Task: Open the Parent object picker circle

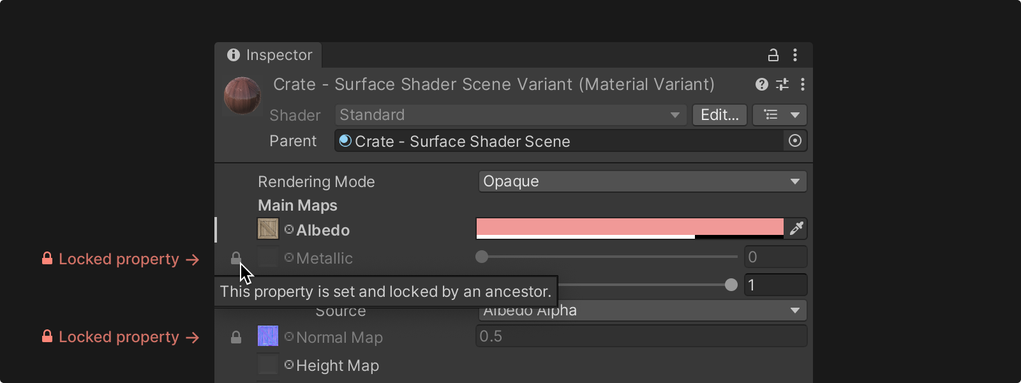Action: pos(795,140)
